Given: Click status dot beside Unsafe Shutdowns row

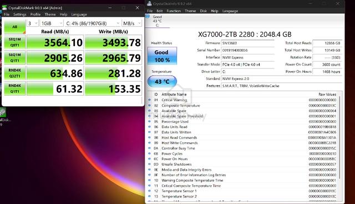Looking at the screenshot, I should (149, 164).
